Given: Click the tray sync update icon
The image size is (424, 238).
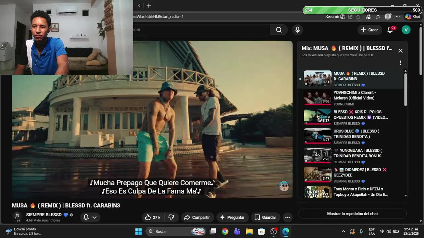Looking at the screenshot, I should pyautogui.click(x=352, y=231).
